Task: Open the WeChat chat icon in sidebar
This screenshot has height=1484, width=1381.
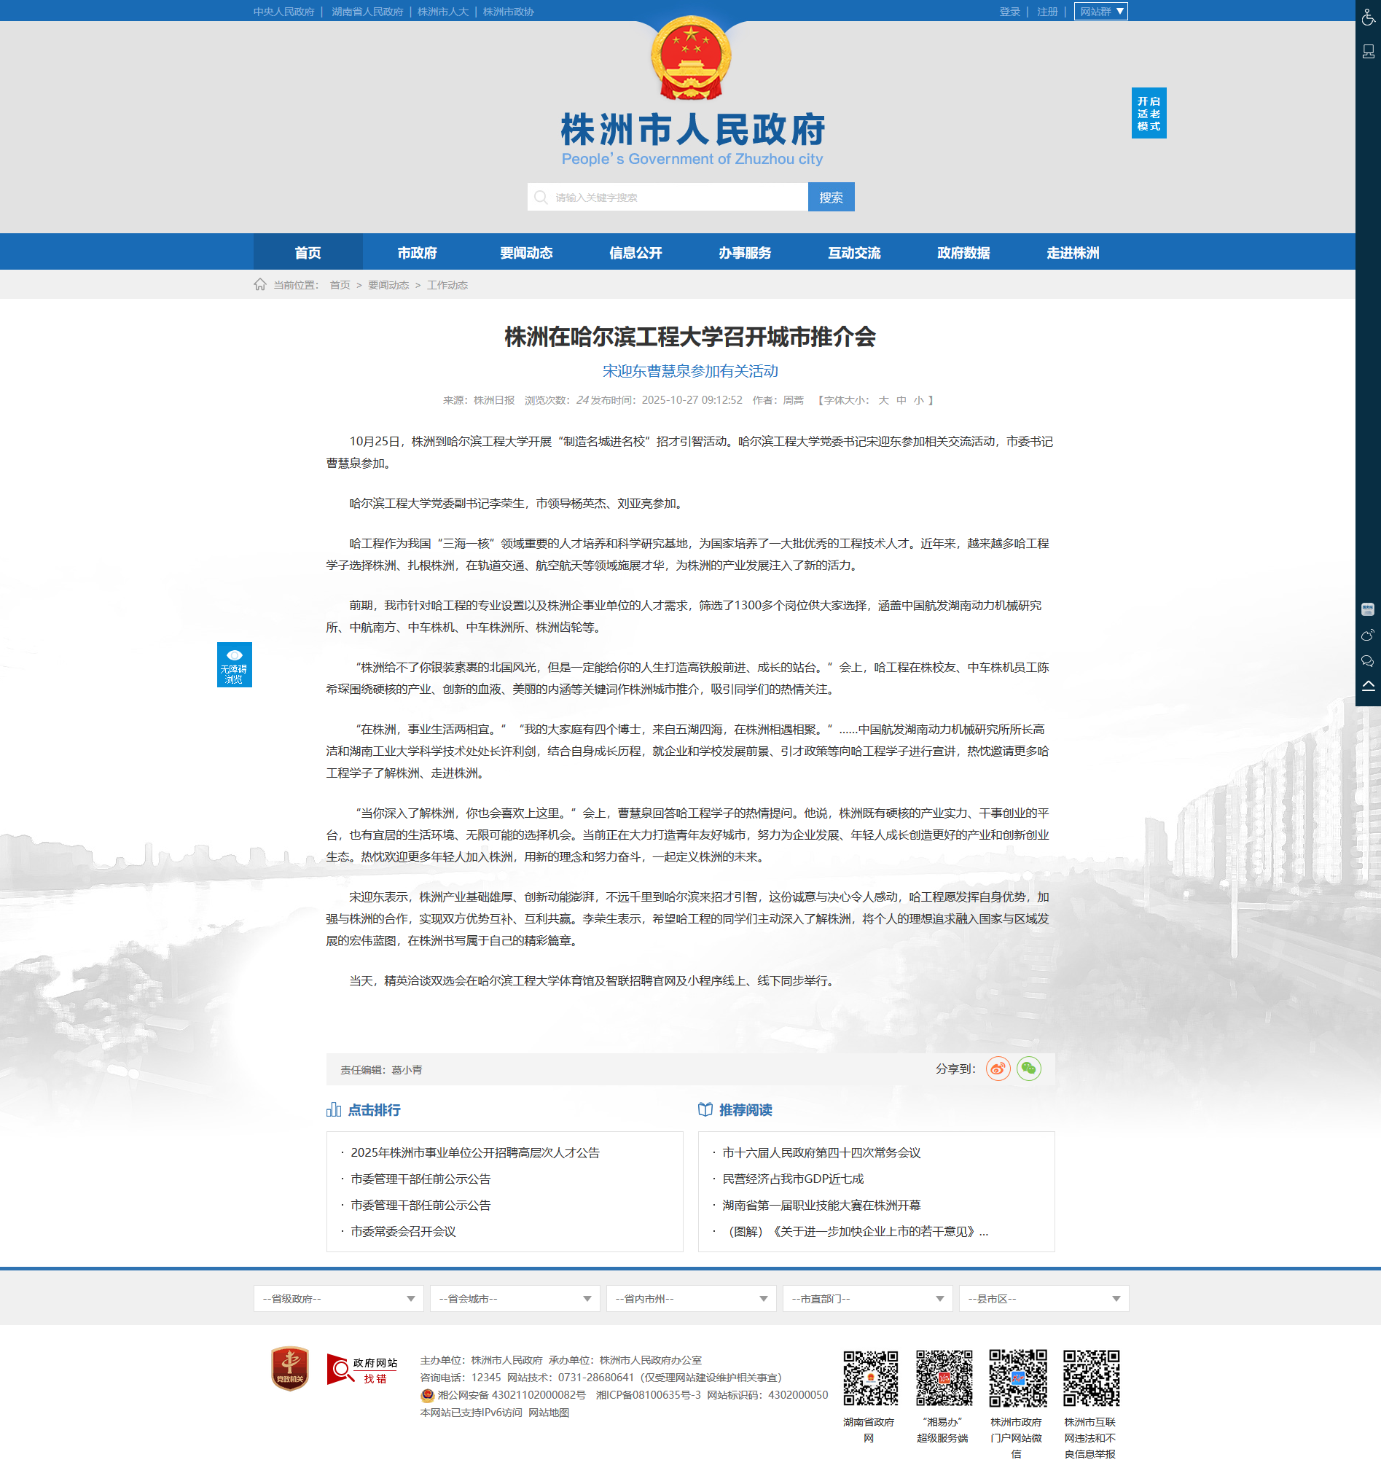Action: [1368, 660]
